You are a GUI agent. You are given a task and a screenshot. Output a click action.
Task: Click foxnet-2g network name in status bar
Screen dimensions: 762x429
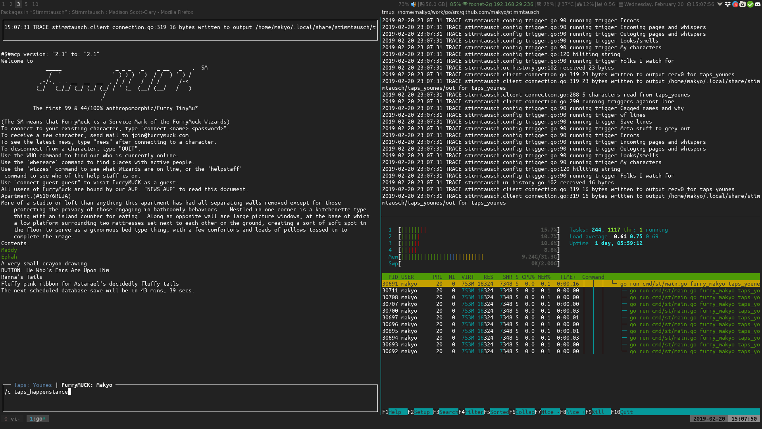point(481,4)
